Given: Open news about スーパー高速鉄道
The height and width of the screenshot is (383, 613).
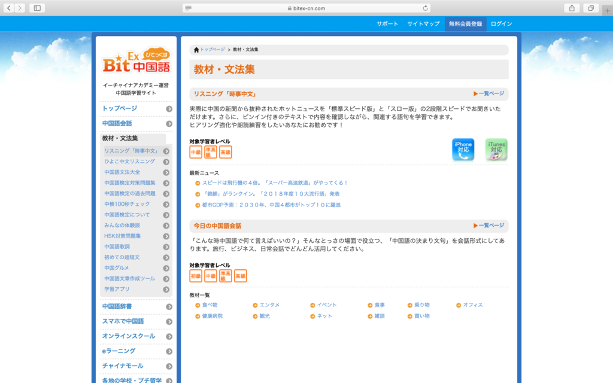Looking at the screenshot, I should tap(275, 183).
